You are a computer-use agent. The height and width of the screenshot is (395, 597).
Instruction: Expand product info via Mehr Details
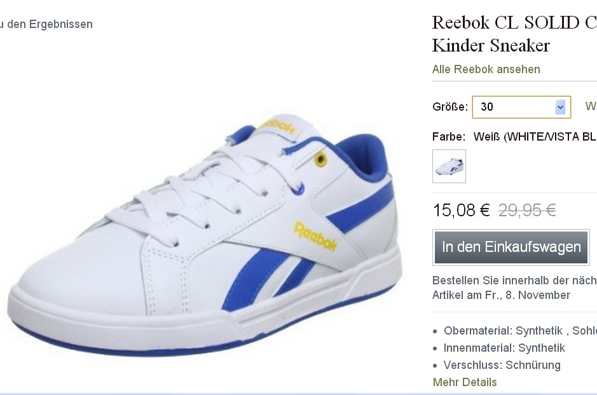coord(465,382)
